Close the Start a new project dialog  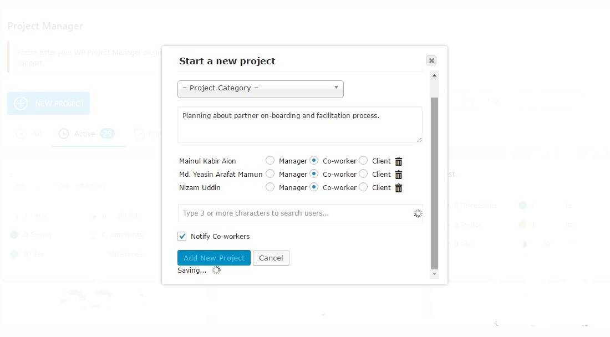click(x=431, y=60)
